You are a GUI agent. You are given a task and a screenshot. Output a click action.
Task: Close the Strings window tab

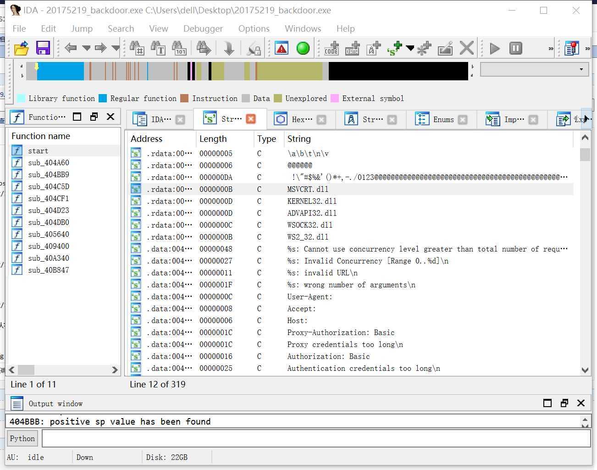(x=251, y=119)
